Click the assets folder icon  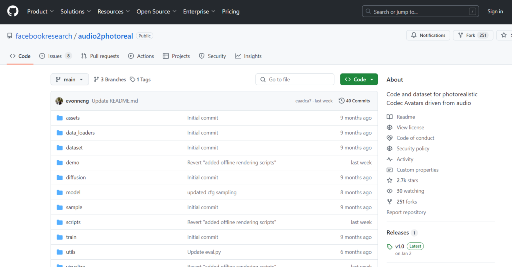click(x=60, y=118)
